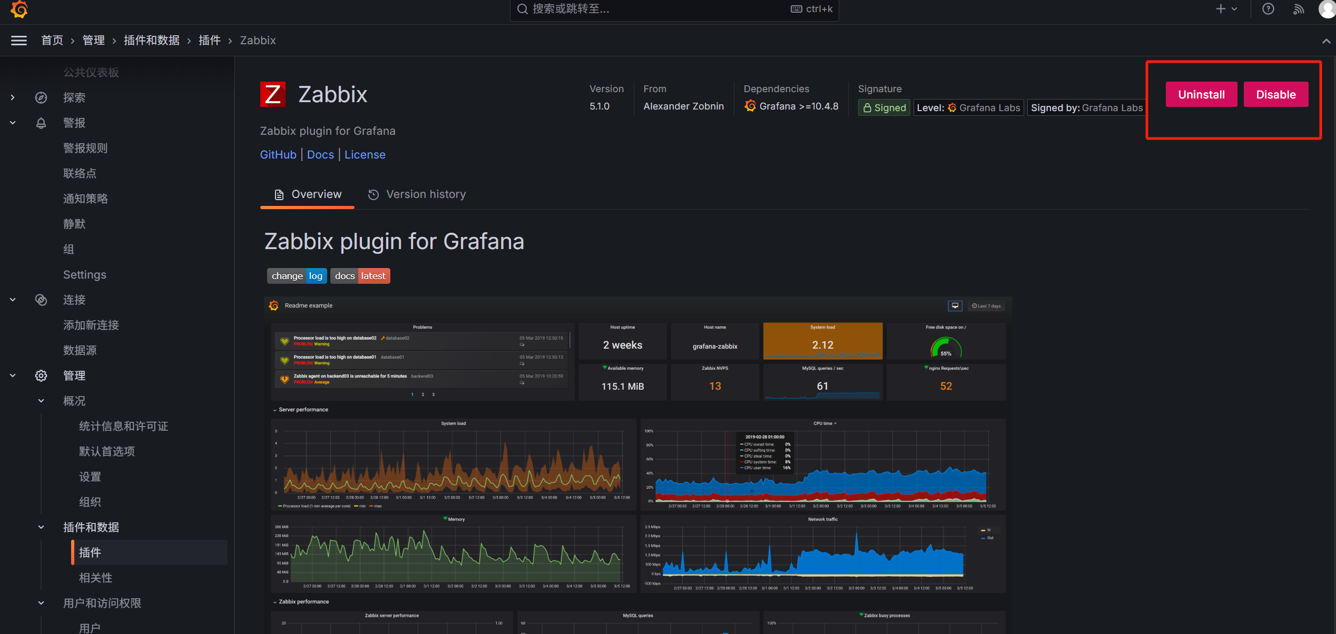Click the docs latest badge

coord(360,276)
